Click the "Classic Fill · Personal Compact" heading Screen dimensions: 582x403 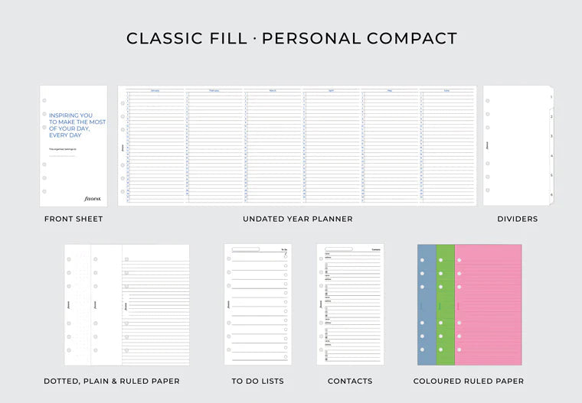292,38
